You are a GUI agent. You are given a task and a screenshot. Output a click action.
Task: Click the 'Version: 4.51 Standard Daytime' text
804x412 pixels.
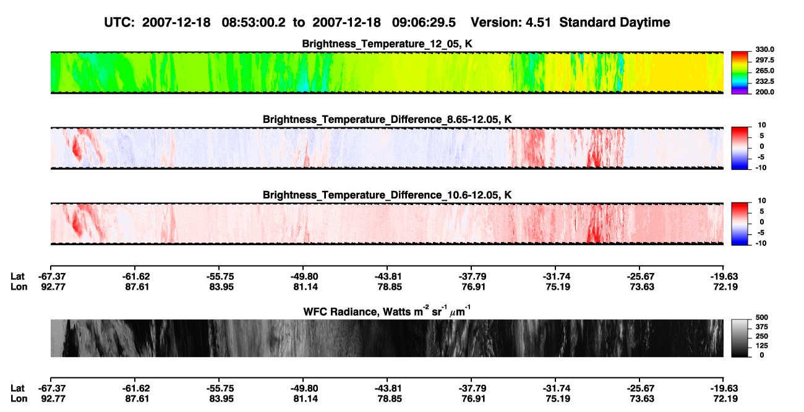point(570,22)
